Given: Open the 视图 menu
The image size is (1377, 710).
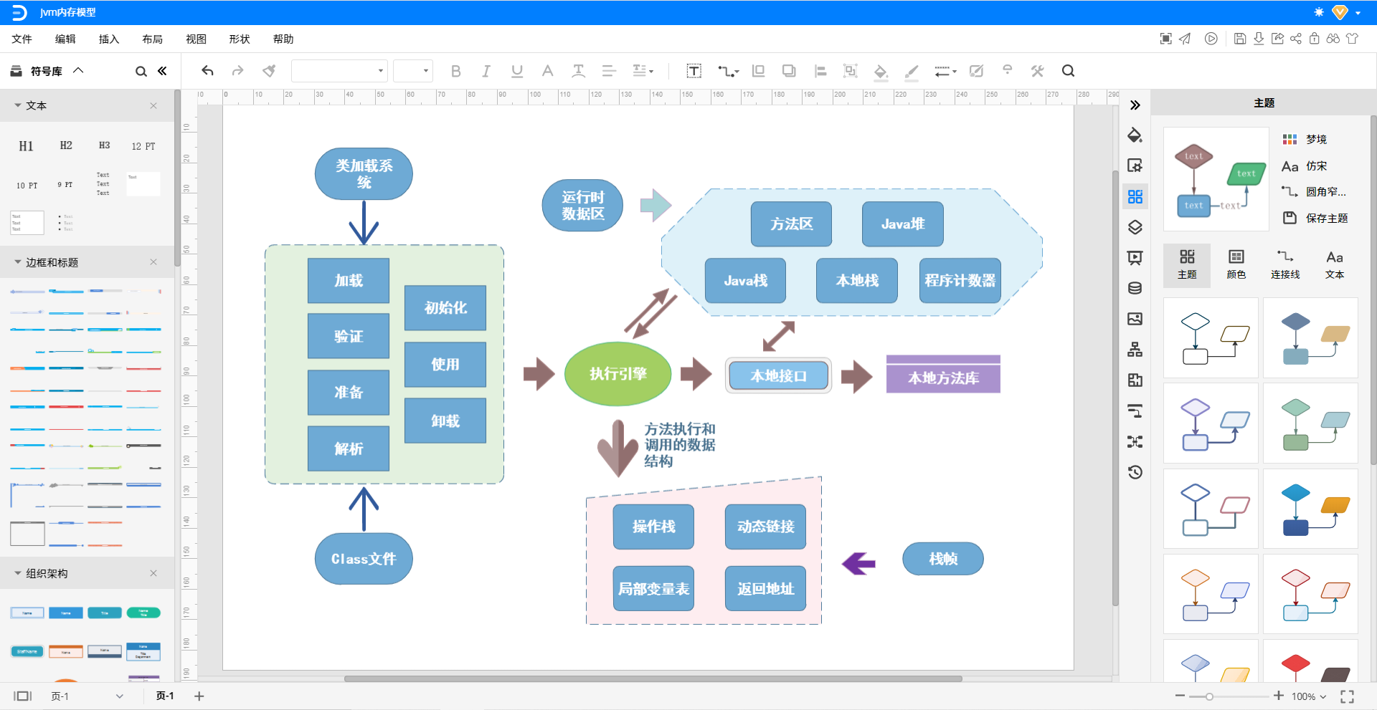Looking at the screenshot, I should tap(196, 39).
